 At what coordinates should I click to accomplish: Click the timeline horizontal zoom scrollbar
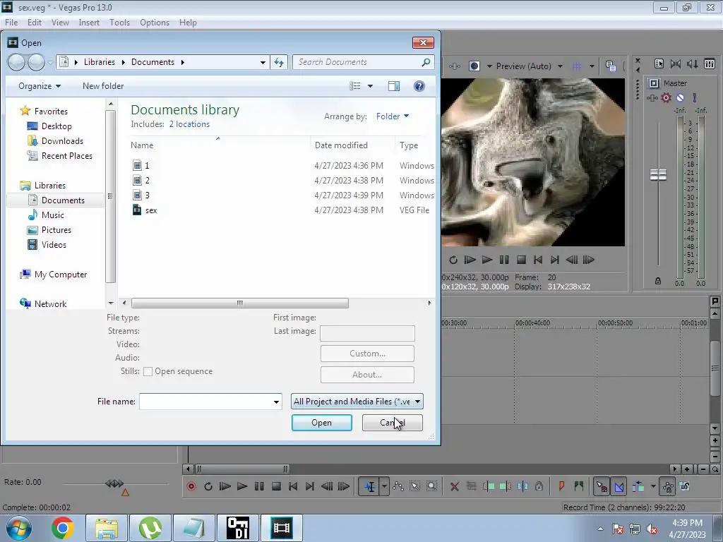pyautogui.click(x=241, y=469)
